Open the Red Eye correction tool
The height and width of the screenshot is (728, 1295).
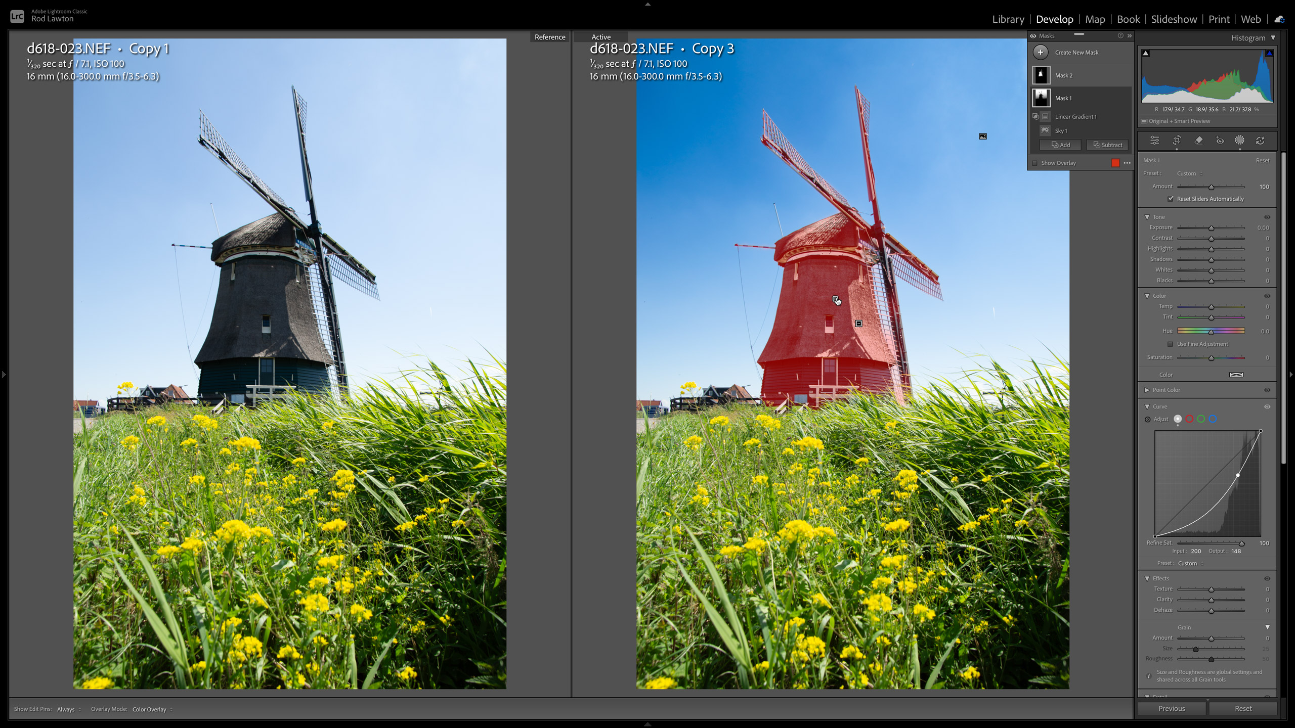tap(1220, 141)
